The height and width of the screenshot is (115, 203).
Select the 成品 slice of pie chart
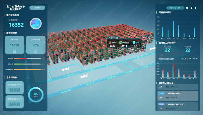pyautogui.click(x=38, y=24)
